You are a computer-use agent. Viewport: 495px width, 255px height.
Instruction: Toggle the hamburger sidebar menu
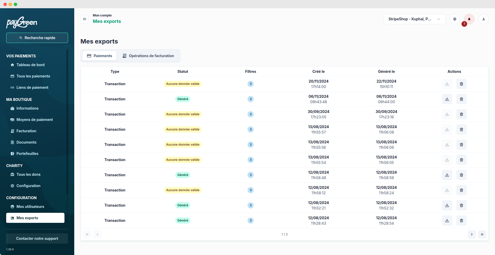(85, 19)
